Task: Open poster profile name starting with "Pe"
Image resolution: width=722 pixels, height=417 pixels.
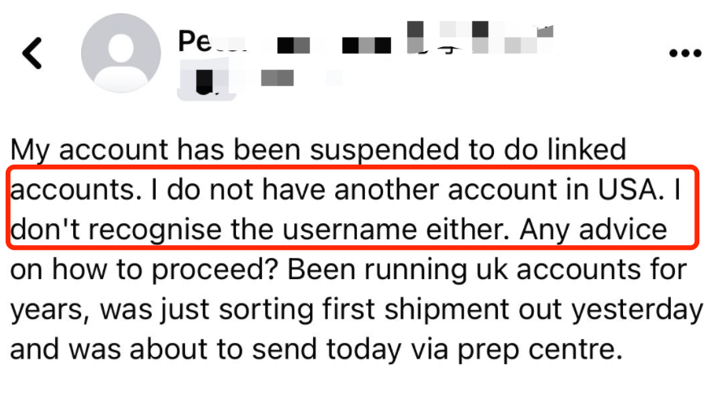Action: point(212,41)
